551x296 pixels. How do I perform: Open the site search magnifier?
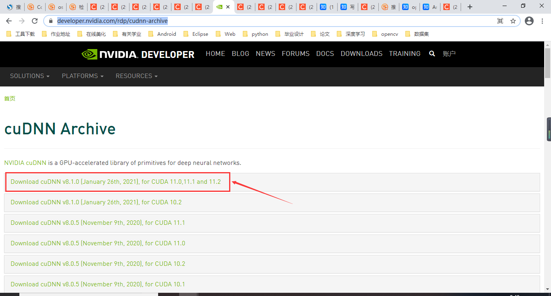coord(432,54)
